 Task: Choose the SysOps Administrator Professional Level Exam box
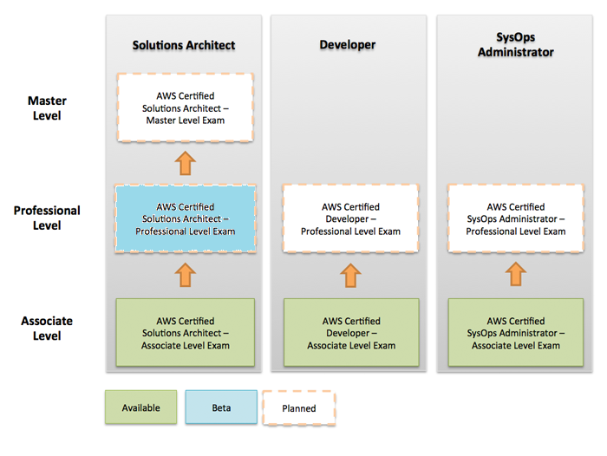516,218
